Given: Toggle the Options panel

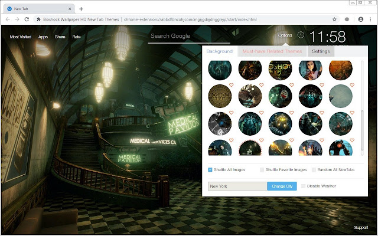Looking at the screenshot, I should [285, 35].
